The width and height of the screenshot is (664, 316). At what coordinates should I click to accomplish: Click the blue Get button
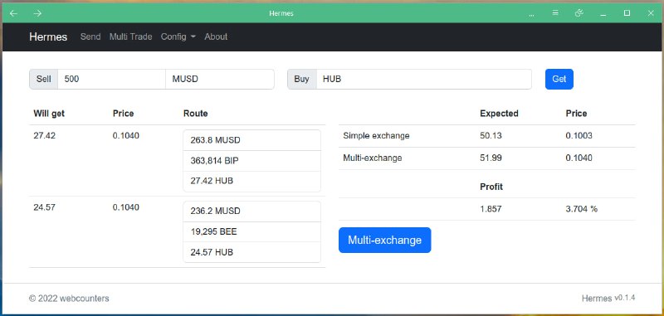tap(559, 79)
